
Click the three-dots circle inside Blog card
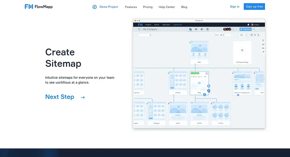(199, 83)
